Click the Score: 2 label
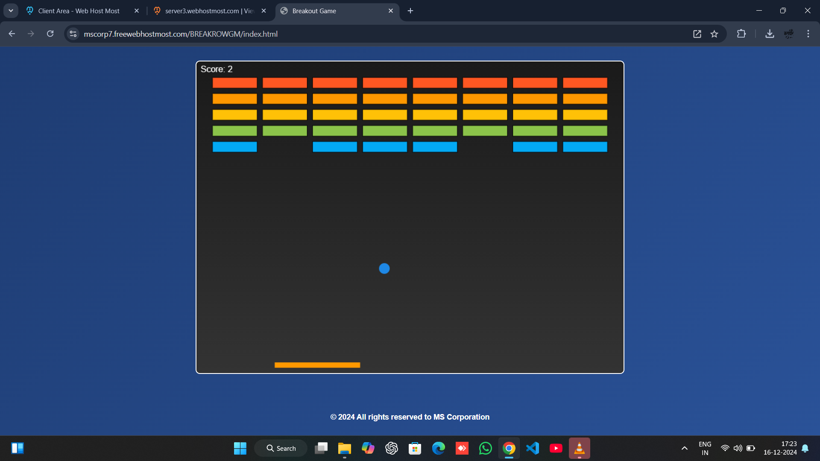The width and height of the screenshot is (820, 461). 217,69
